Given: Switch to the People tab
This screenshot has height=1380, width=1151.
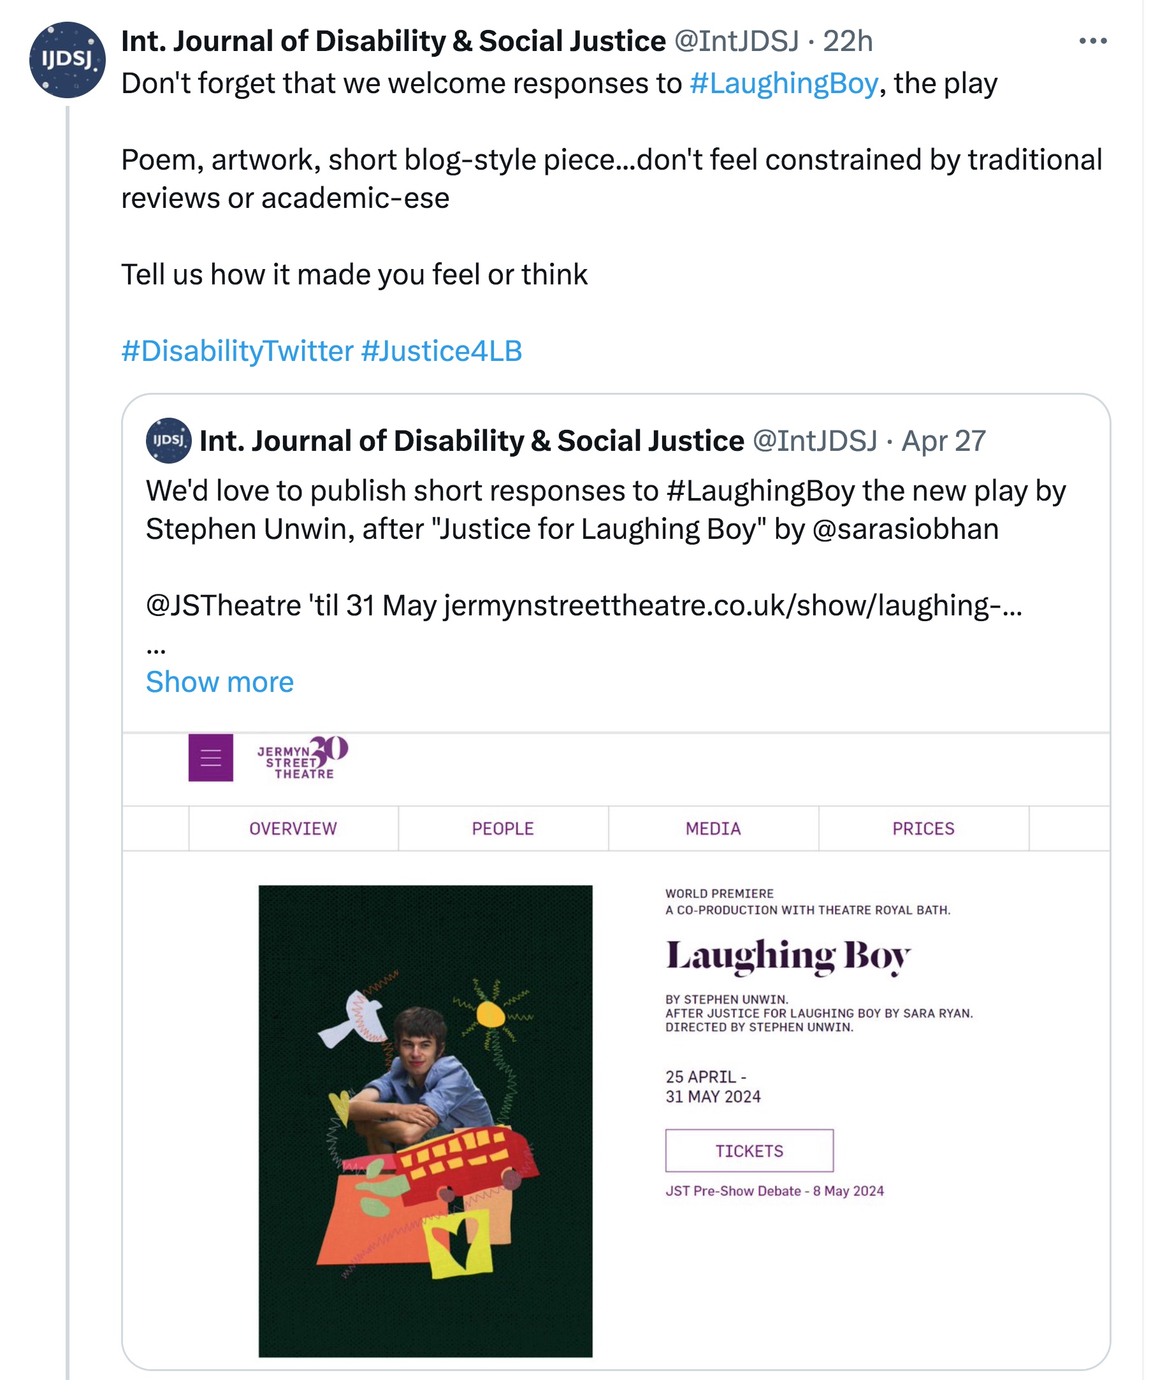Looking at the screenshot, I should pyautogui.click(x=503, y=828).
